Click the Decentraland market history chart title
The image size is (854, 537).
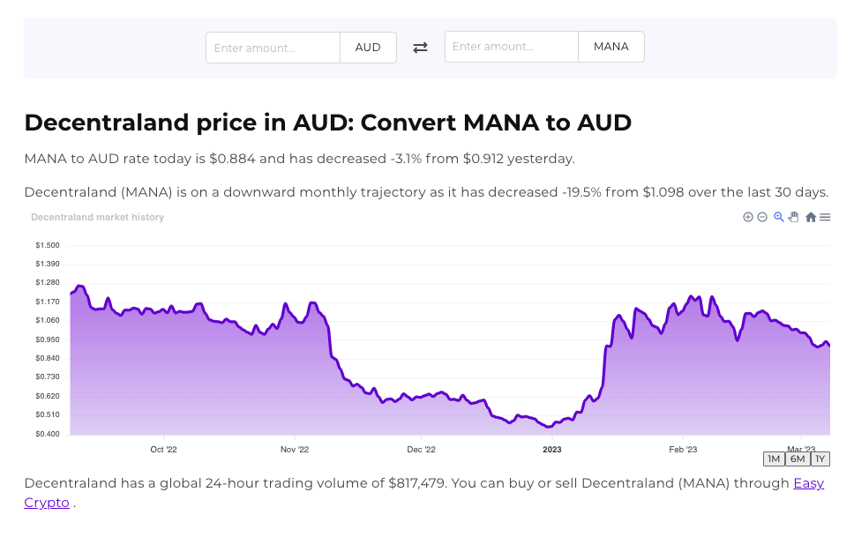97,217
